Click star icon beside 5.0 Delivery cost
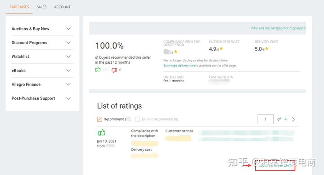The image size is (324, 175). (x=267, y=48)
